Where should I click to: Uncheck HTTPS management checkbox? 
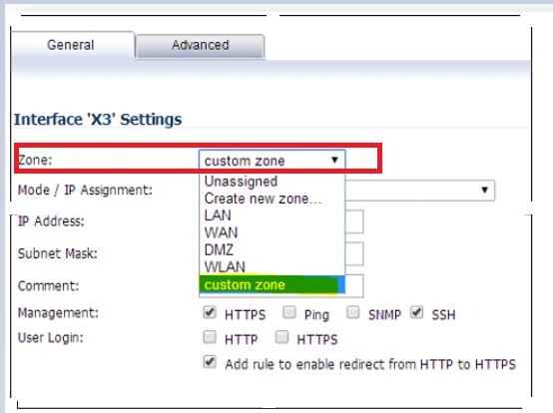pyautogui.click(x=210, y=312)
